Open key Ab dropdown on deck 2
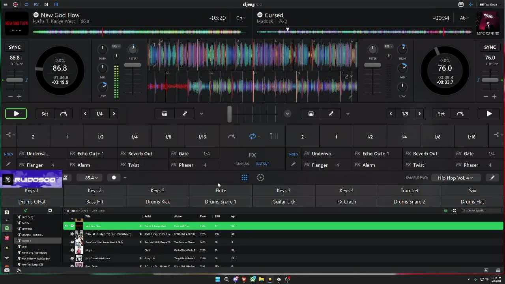 click(465, 18)
